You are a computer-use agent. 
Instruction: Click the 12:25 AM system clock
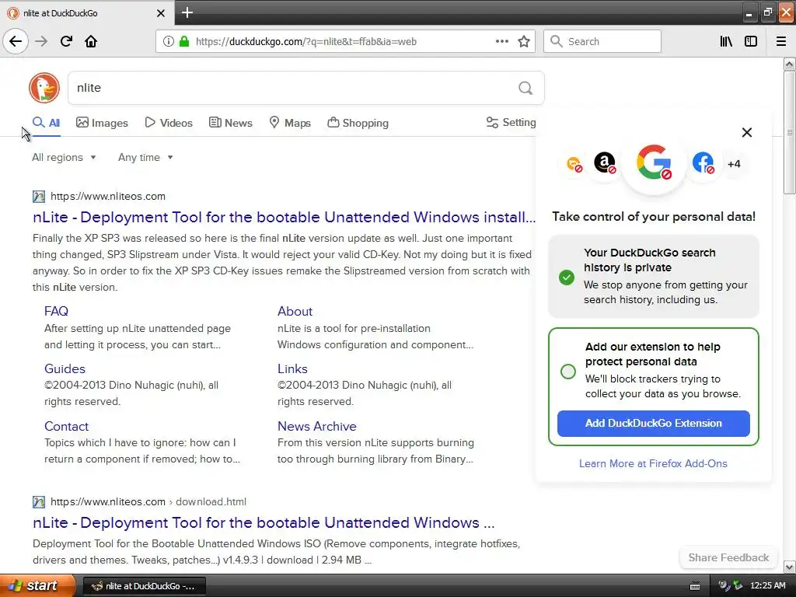767,585
